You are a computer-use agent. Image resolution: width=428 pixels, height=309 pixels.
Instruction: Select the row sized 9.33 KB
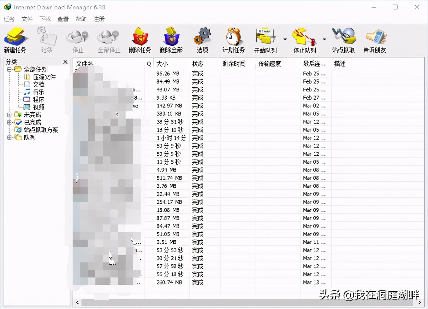[248, 98]
